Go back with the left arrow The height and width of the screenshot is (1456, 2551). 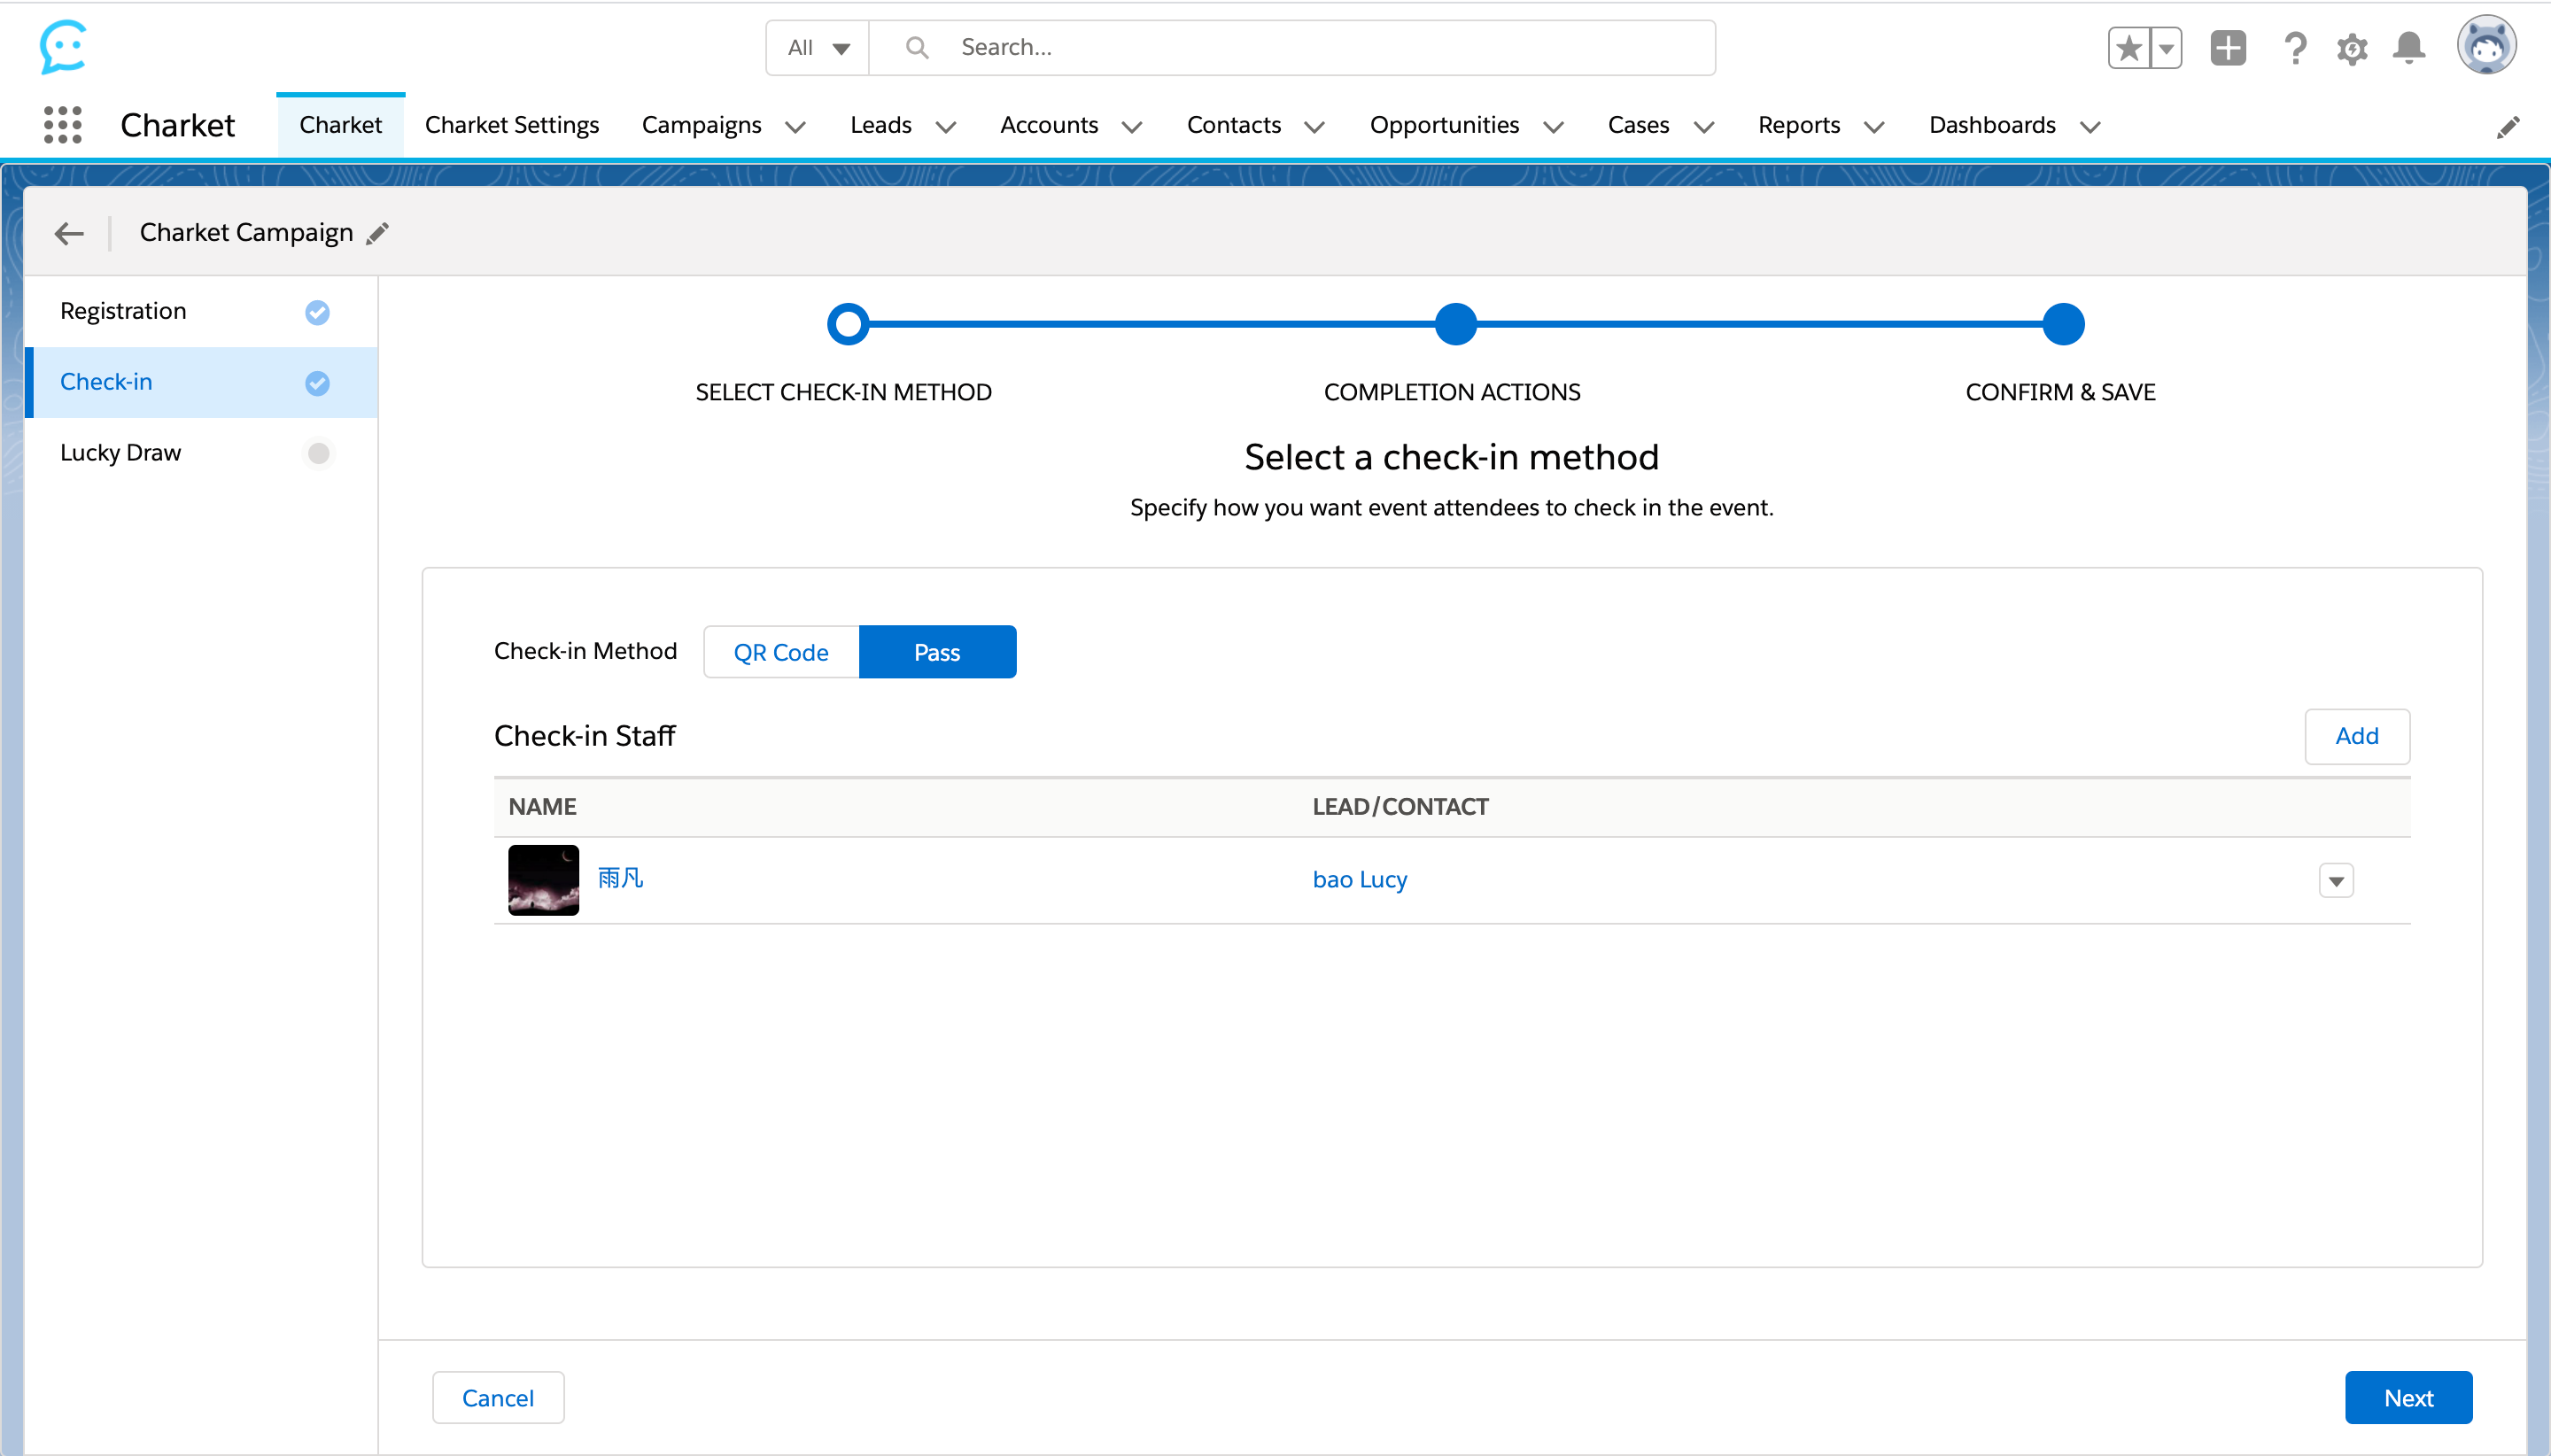[69, 233]
